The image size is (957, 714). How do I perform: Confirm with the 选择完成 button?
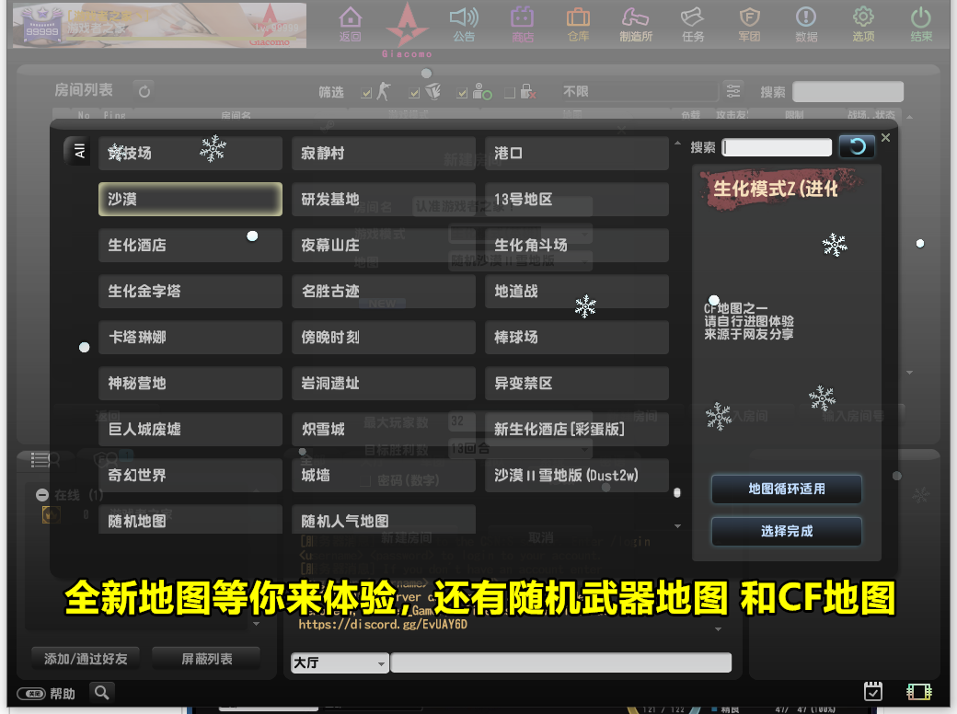[x=787, y=531]
